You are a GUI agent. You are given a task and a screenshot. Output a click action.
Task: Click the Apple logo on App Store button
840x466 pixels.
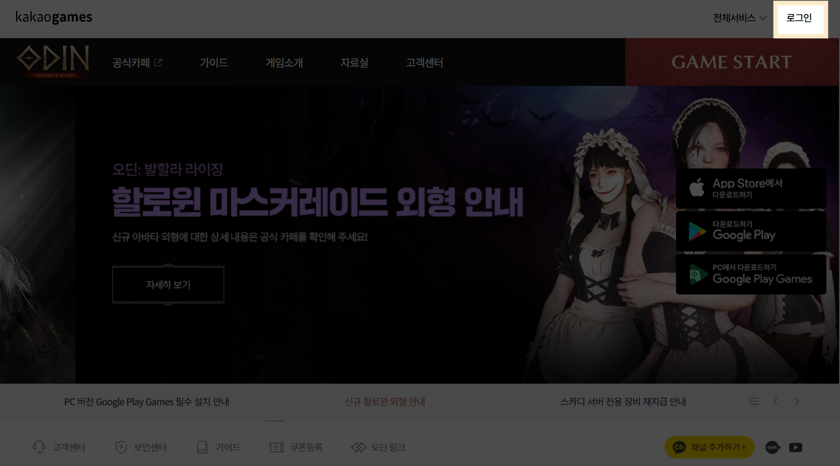[697, 188]
